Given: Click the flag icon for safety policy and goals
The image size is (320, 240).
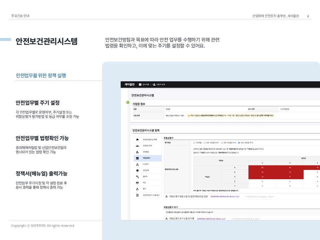Looking at the screenshot, I should (137, 140).
